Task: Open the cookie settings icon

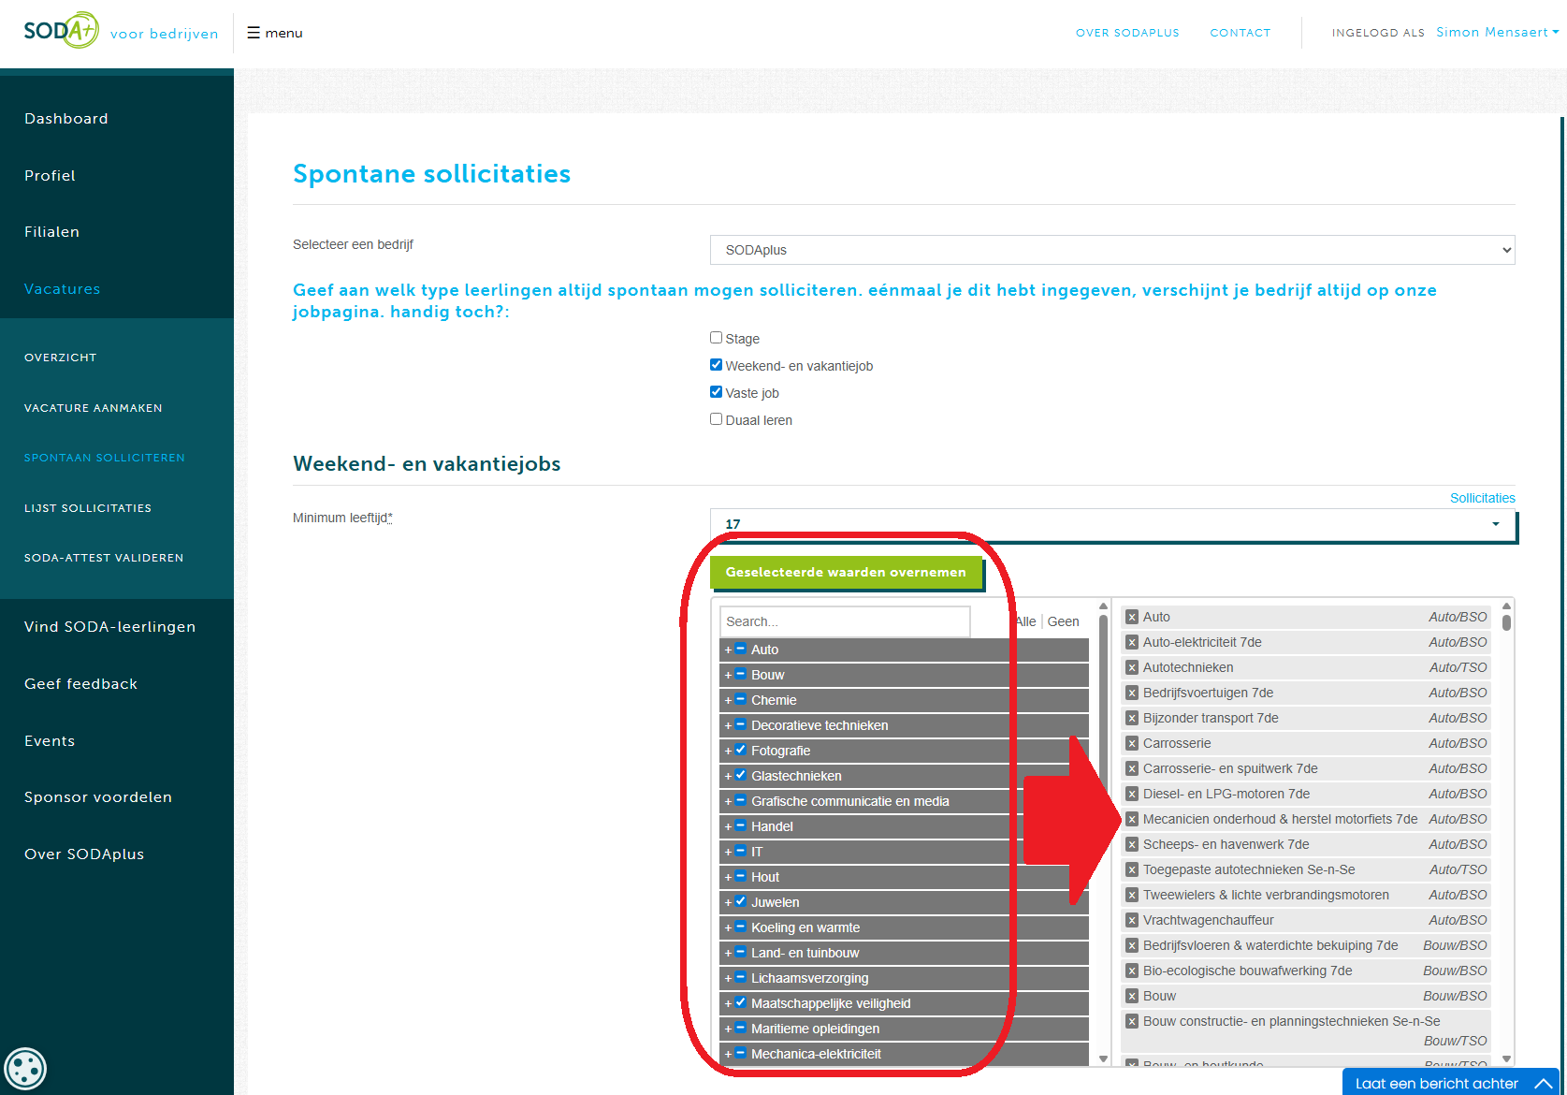Action: coord(24,1068)
